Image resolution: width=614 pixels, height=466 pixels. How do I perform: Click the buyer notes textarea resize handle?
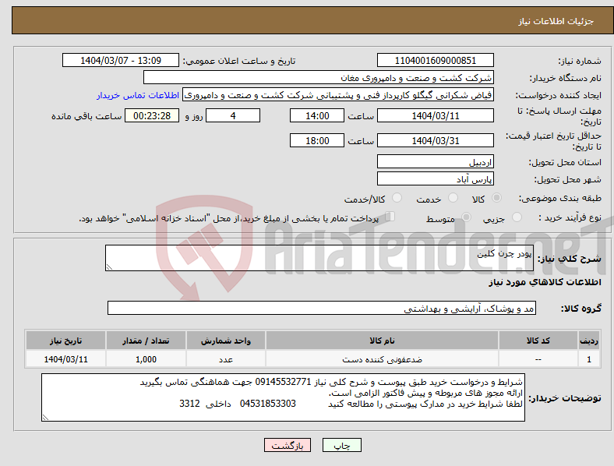(45, 418)
